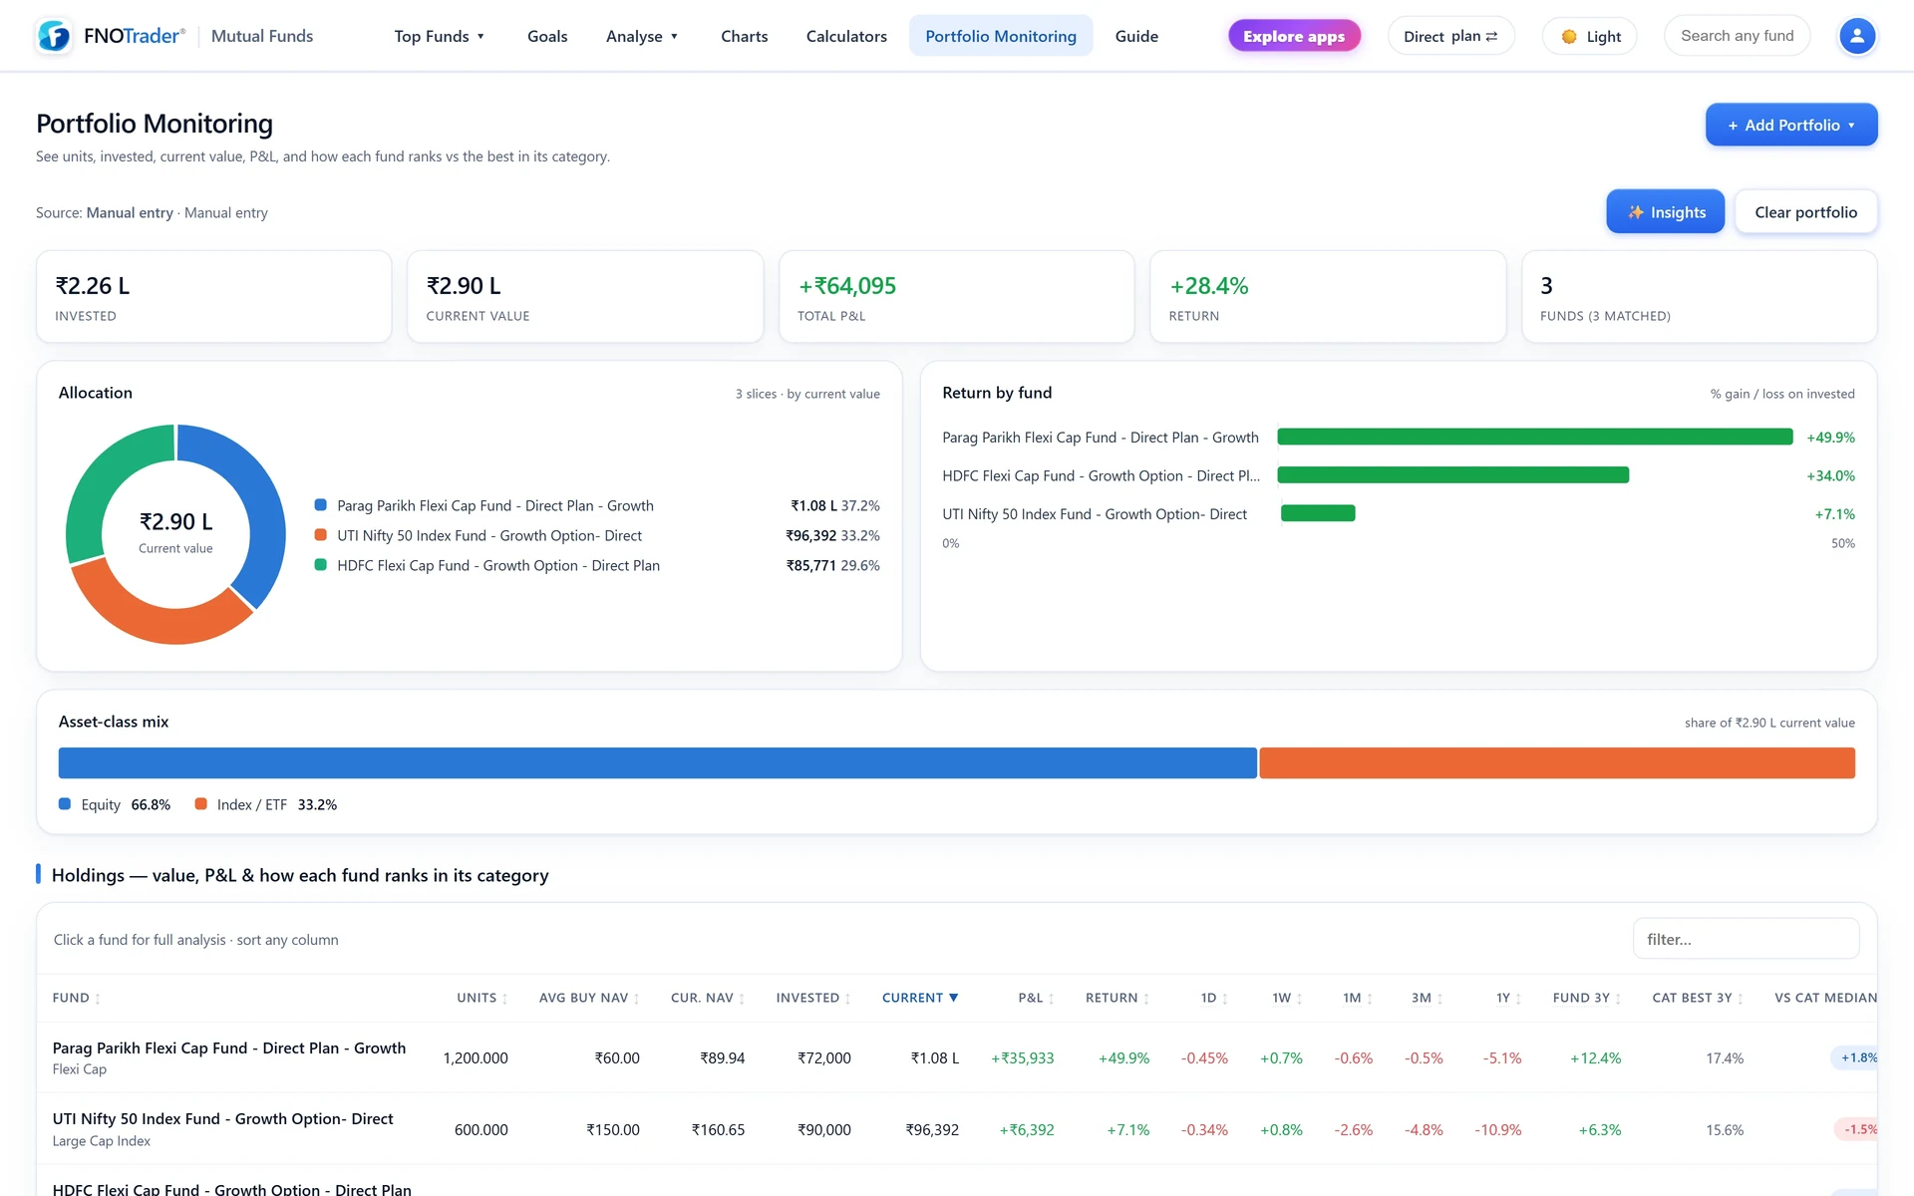Click the sun icon in Light theme button
1914x1196 pixels.
click(1569, 37)
